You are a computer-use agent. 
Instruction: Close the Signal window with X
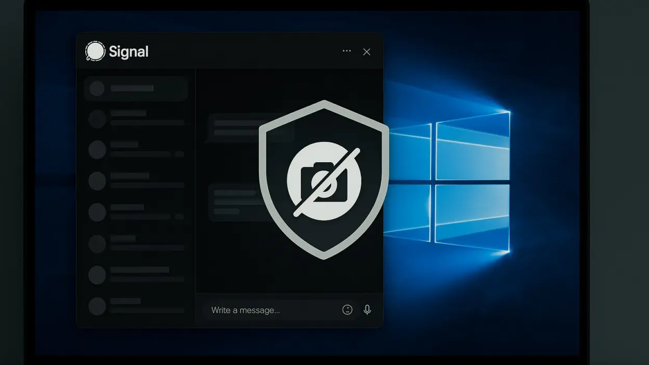[x=367, y=51]
